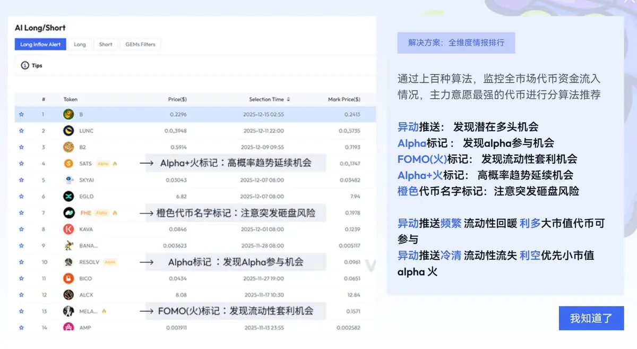
Task: Click the fire icon beside FHE
Action: click(x=115, y=213)
